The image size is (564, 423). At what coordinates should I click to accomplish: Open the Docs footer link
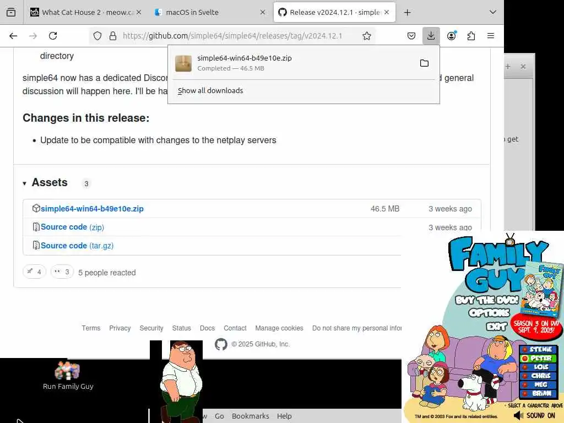click(207, 328)
